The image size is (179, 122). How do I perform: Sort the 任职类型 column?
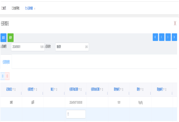36,89
